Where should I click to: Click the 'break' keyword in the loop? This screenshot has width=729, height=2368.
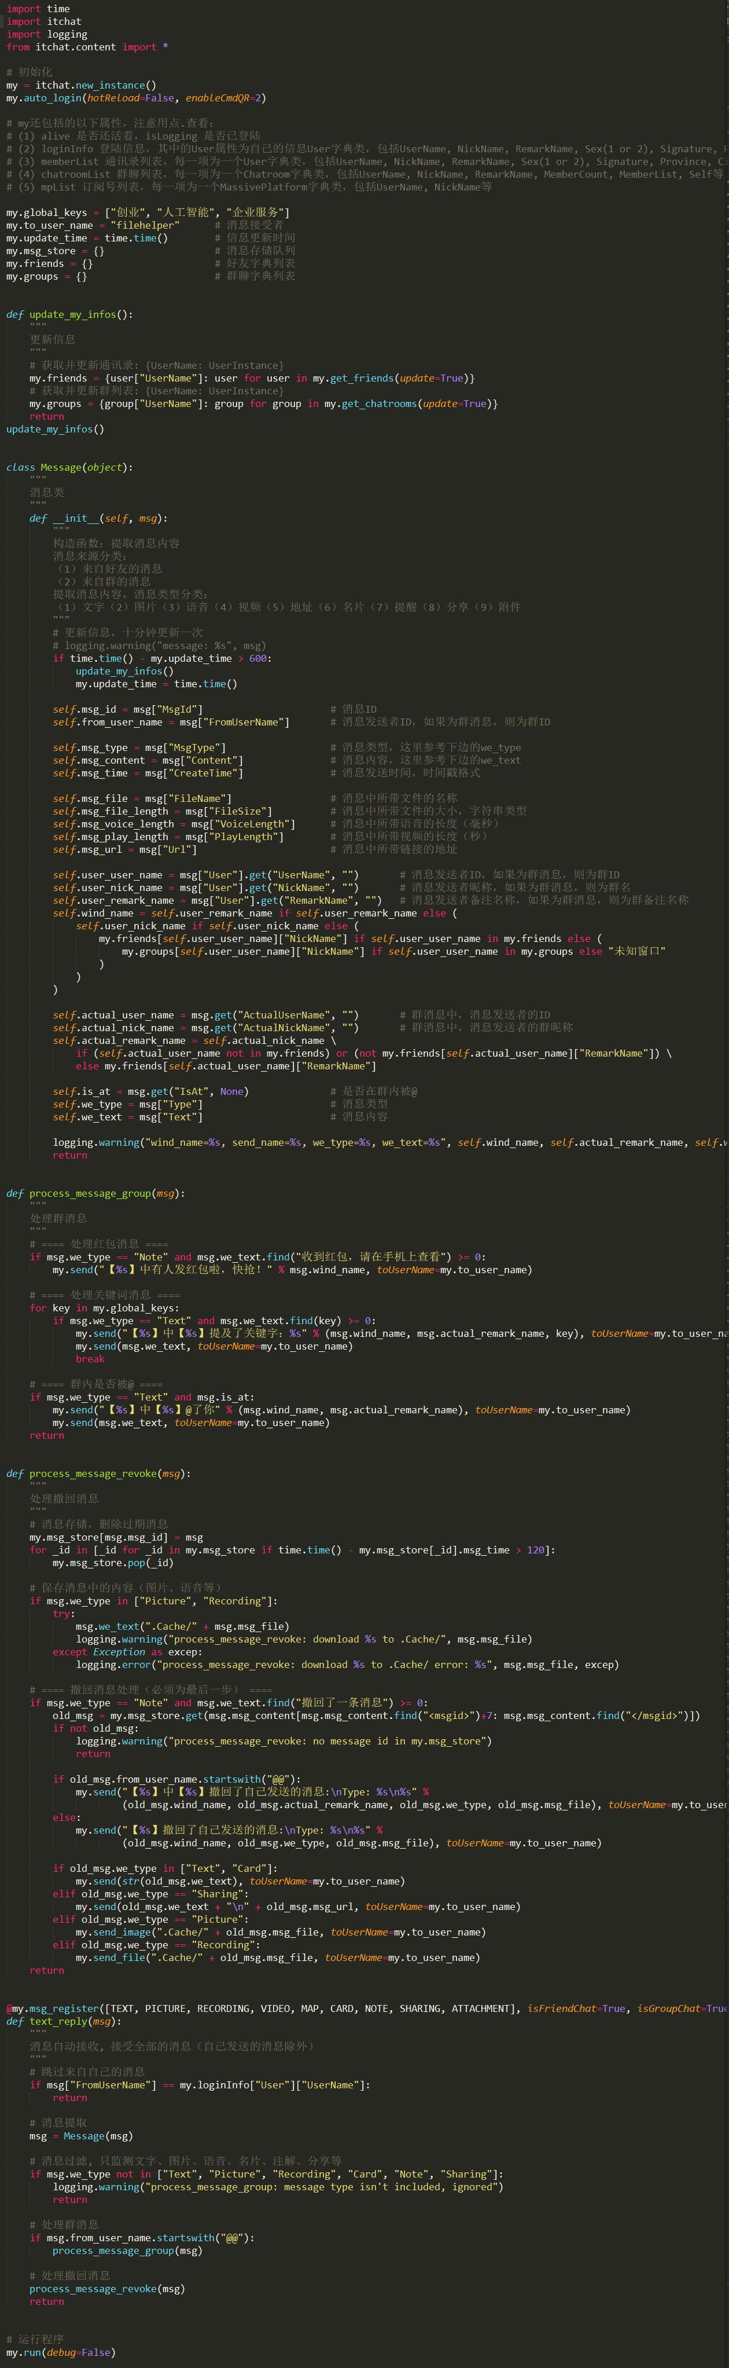pos(90,1359)
